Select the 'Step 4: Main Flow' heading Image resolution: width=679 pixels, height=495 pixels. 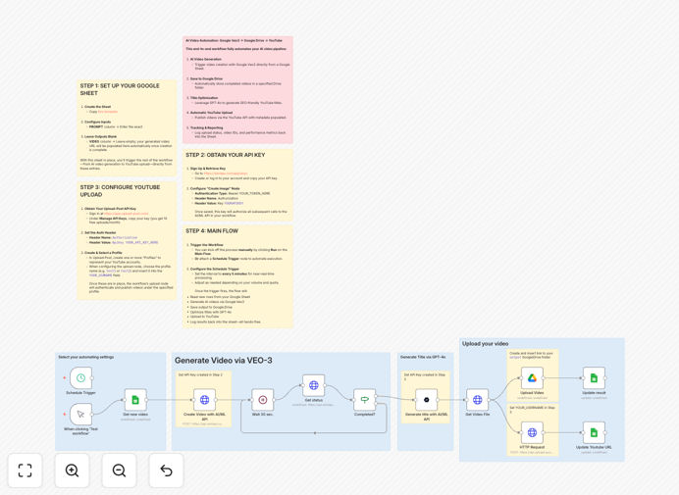[212, 231]
